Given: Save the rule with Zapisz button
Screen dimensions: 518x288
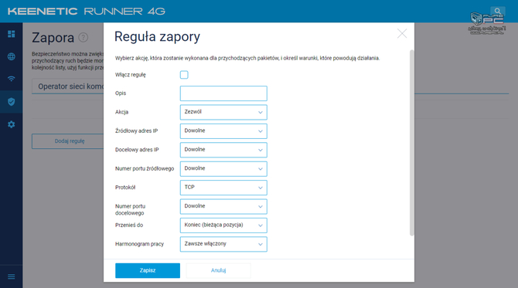Looking at the screenshot, I should coord(148,270).
